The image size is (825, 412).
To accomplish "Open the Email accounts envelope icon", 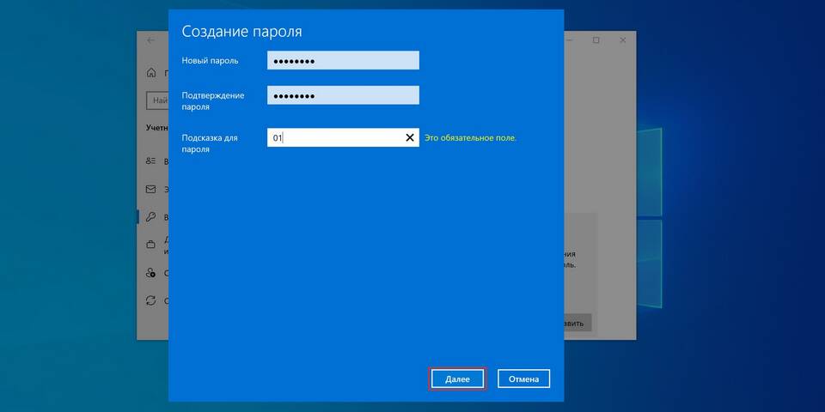I will [x=151, y=189].
